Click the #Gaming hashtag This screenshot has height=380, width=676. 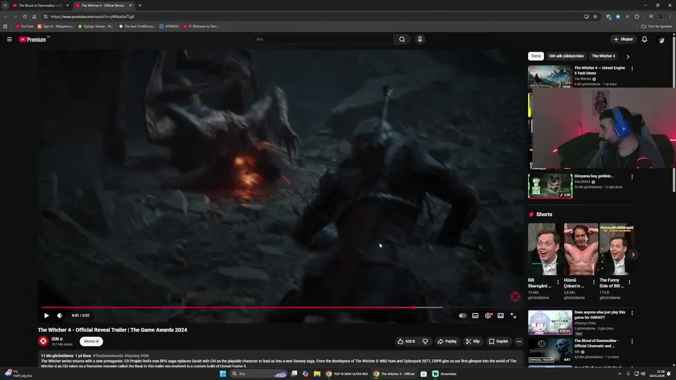pos(132,356)
